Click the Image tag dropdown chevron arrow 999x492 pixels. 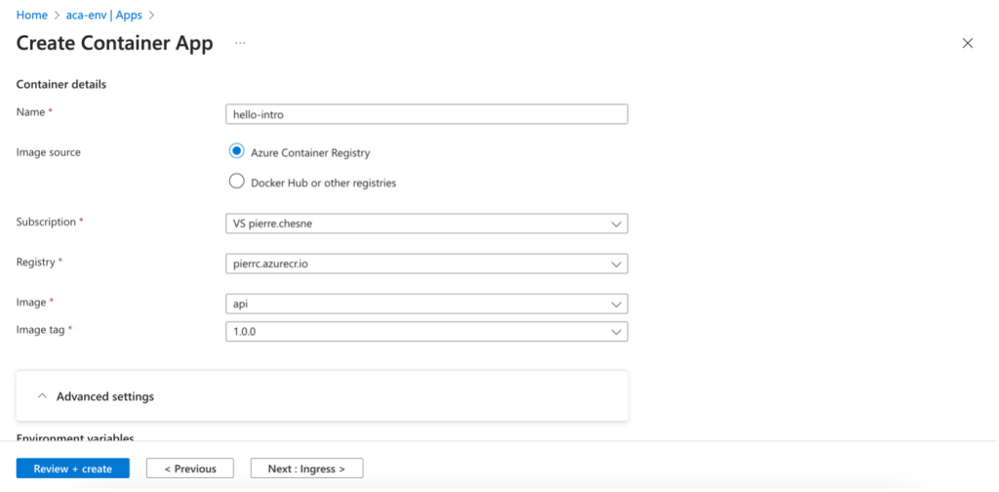click(616, 332)
